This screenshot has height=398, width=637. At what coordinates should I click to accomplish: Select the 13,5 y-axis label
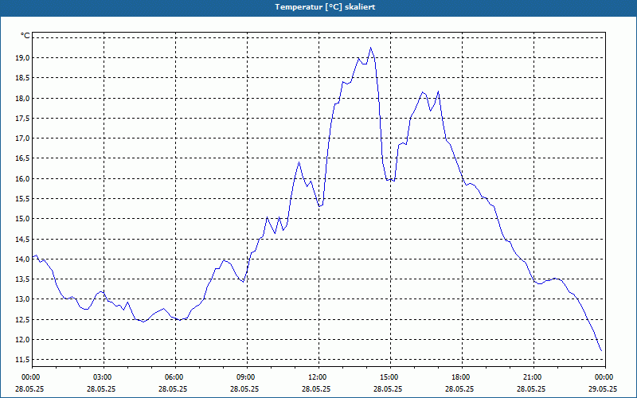(23, 279)
